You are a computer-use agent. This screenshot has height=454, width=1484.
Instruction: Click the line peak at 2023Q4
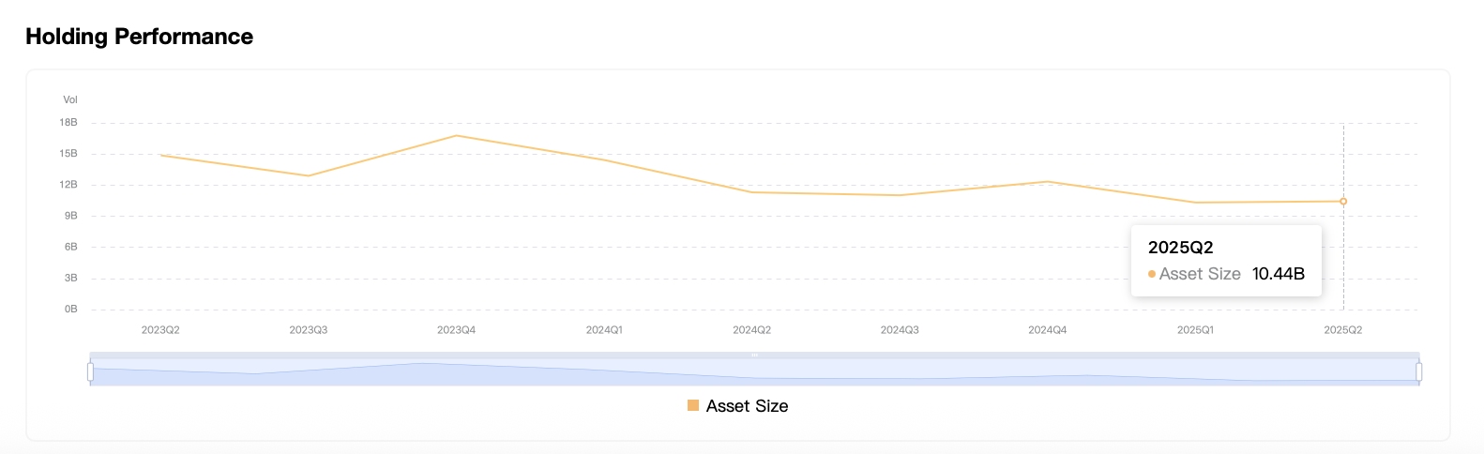pyautogui.click(x=457, y=136)
